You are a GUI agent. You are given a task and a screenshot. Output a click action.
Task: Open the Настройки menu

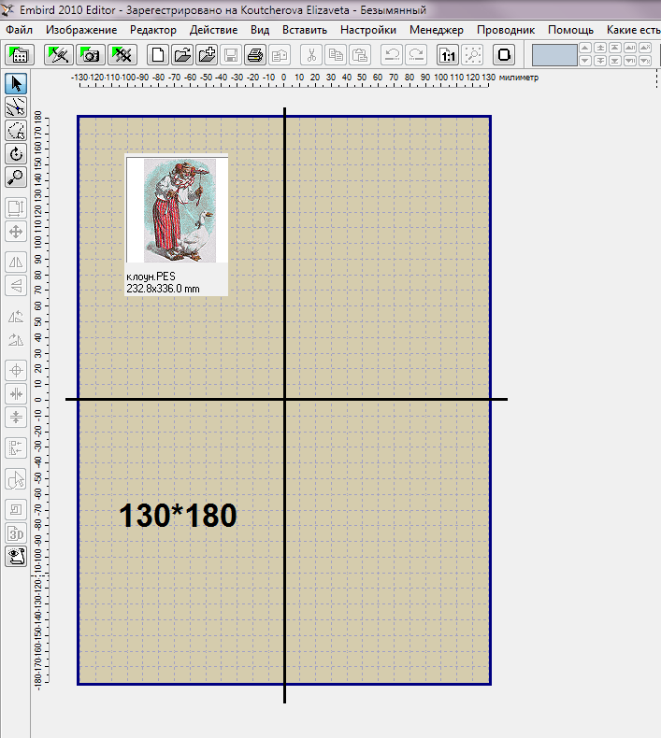point(368,30)
